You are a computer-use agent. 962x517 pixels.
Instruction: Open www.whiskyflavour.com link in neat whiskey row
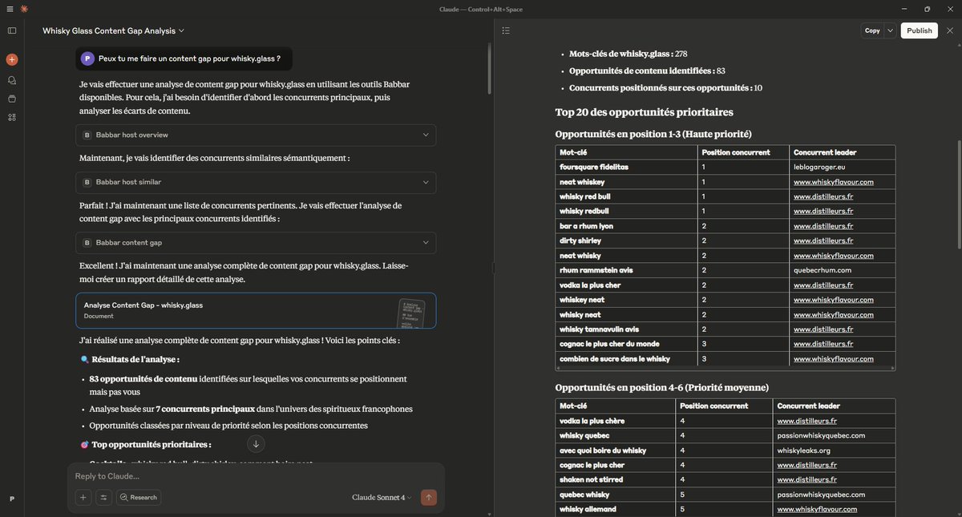[x=833, y=182]
